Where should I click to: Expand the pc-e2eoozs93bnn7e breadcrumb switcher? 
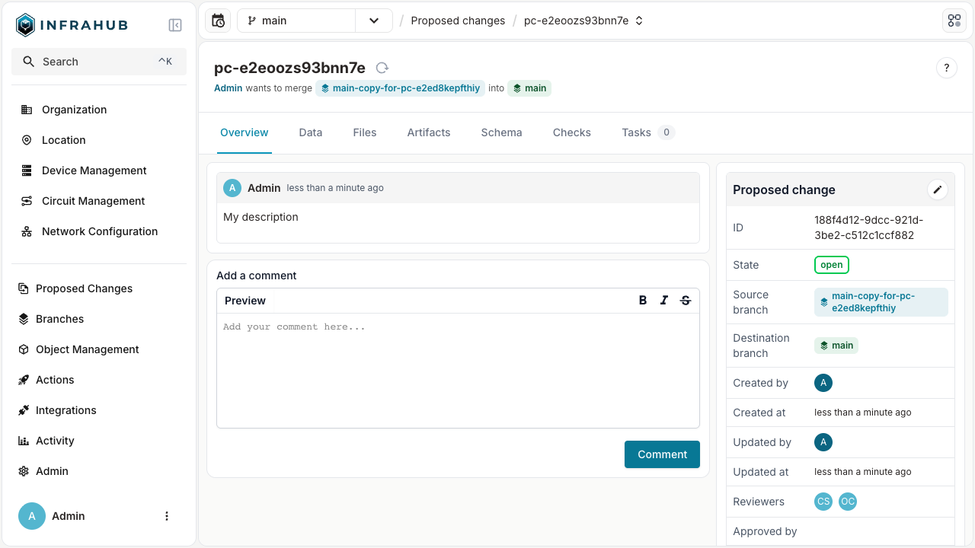coord(639,21)
